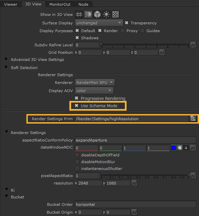Toggle checkerboard icon in Show in 3D View
The height and width of the screenshot is (216, 199).
click(115, 15)
